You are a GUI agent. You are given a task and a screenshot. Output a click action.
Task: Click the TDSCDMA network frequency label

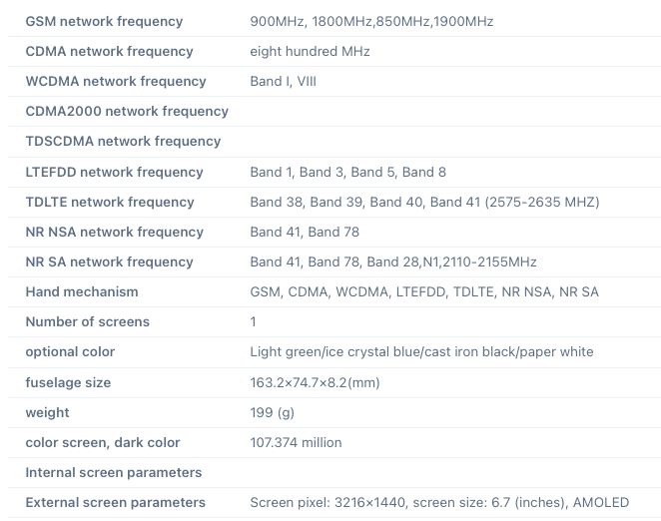[x=123, y=141]
